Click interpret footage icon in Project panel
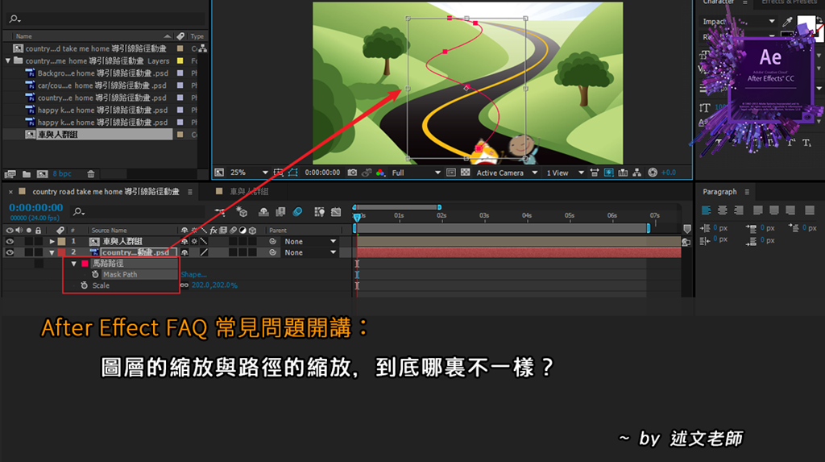This screenshot has width=825, height=462. click(x=10, y=174)
